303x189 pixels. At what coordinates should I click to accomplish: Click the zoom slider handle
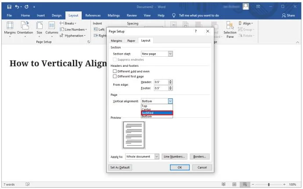coord(269,184)
